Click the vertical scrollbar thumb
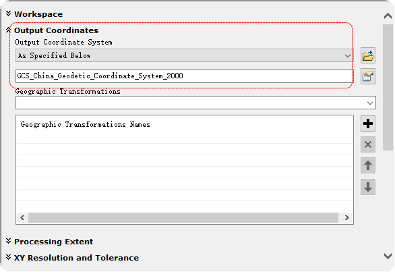Screen dimensions: 395x272 point(388,87)
